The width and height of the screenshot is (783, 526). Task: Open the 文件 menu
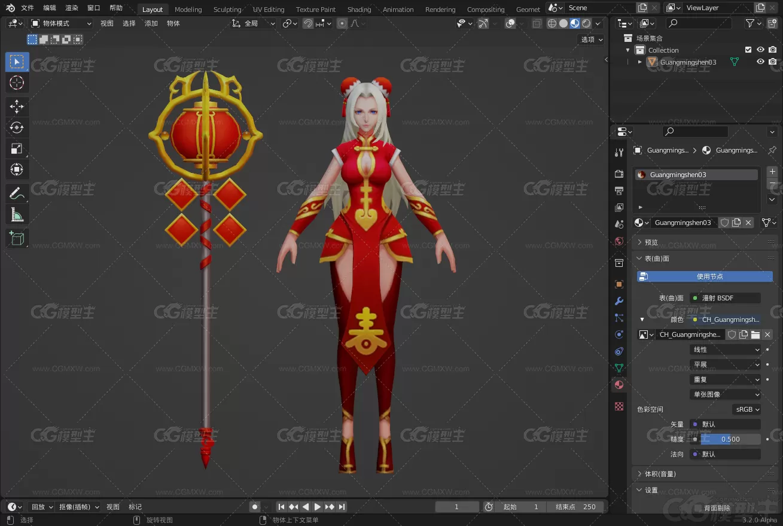[28, 8]
